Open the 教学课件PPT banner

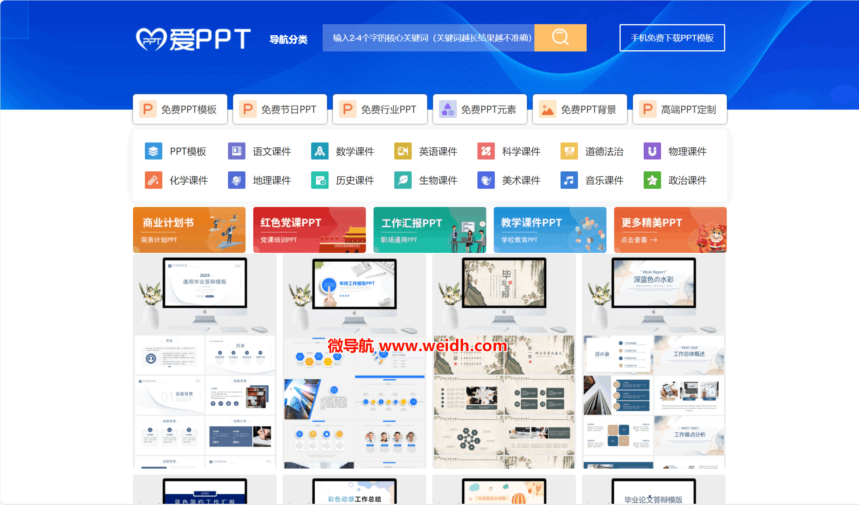[550, 230]
